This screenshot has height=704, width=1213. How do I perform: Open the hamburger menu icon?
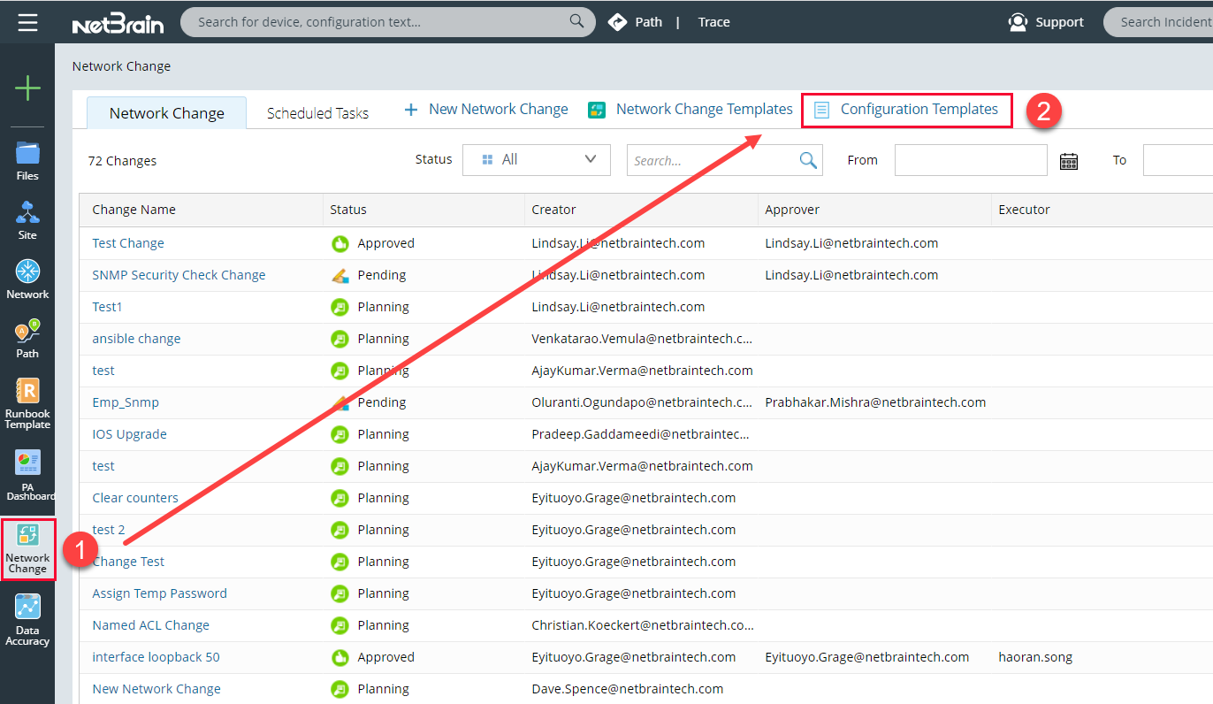(27, 22)
